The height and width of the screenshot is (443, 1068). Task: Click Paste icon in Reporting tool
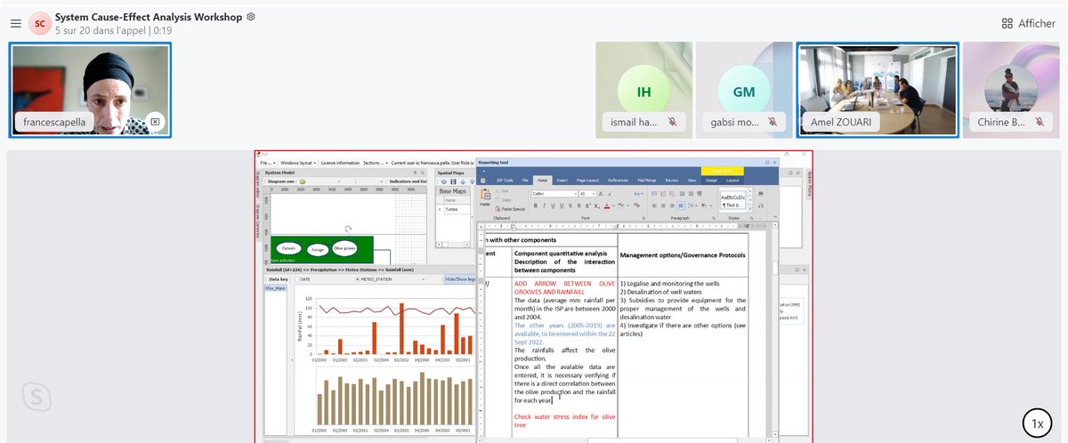pyautogui.click(x=485, y=197)
